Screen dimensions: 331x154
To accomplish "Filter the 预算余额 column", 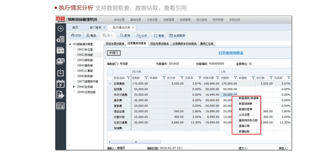I will coord(217,78).
